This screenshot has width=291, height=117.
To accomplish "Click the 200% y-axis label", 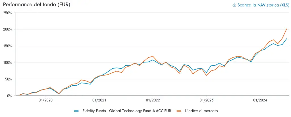I will (x=7, y=29).
